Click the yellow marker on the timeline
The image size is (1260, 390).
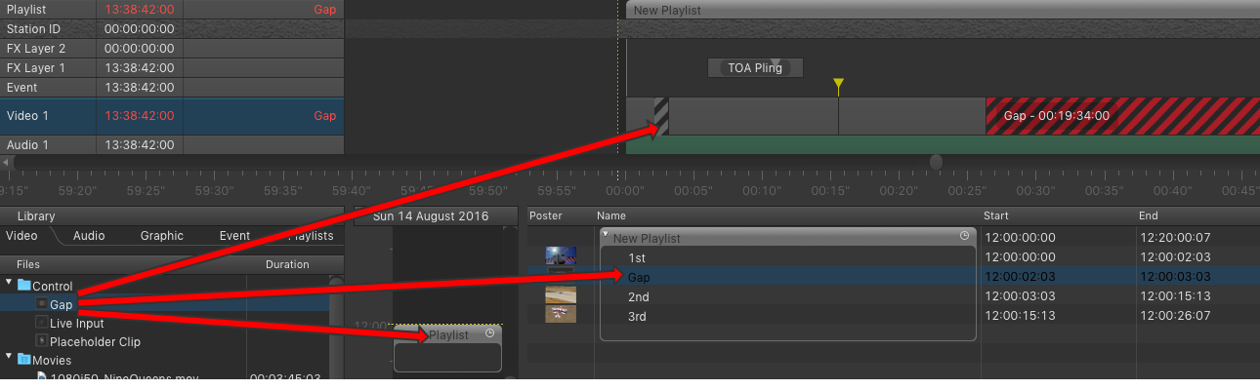838,86
